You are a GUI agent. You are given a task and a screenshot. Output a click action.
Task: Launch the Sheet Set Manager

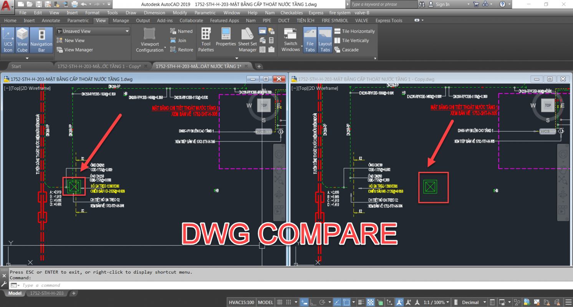point(247,40)
